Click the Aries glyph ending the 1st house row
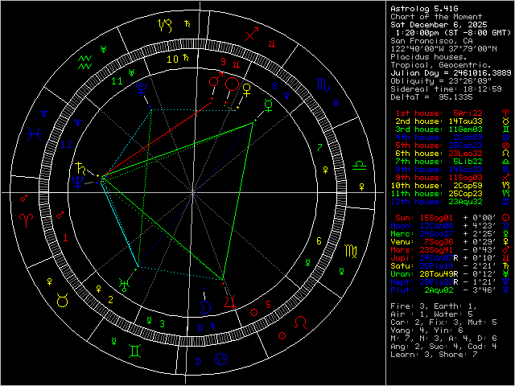Image resolution: width=515 pixels, height=386 pixels. click(x=506, y=113)
